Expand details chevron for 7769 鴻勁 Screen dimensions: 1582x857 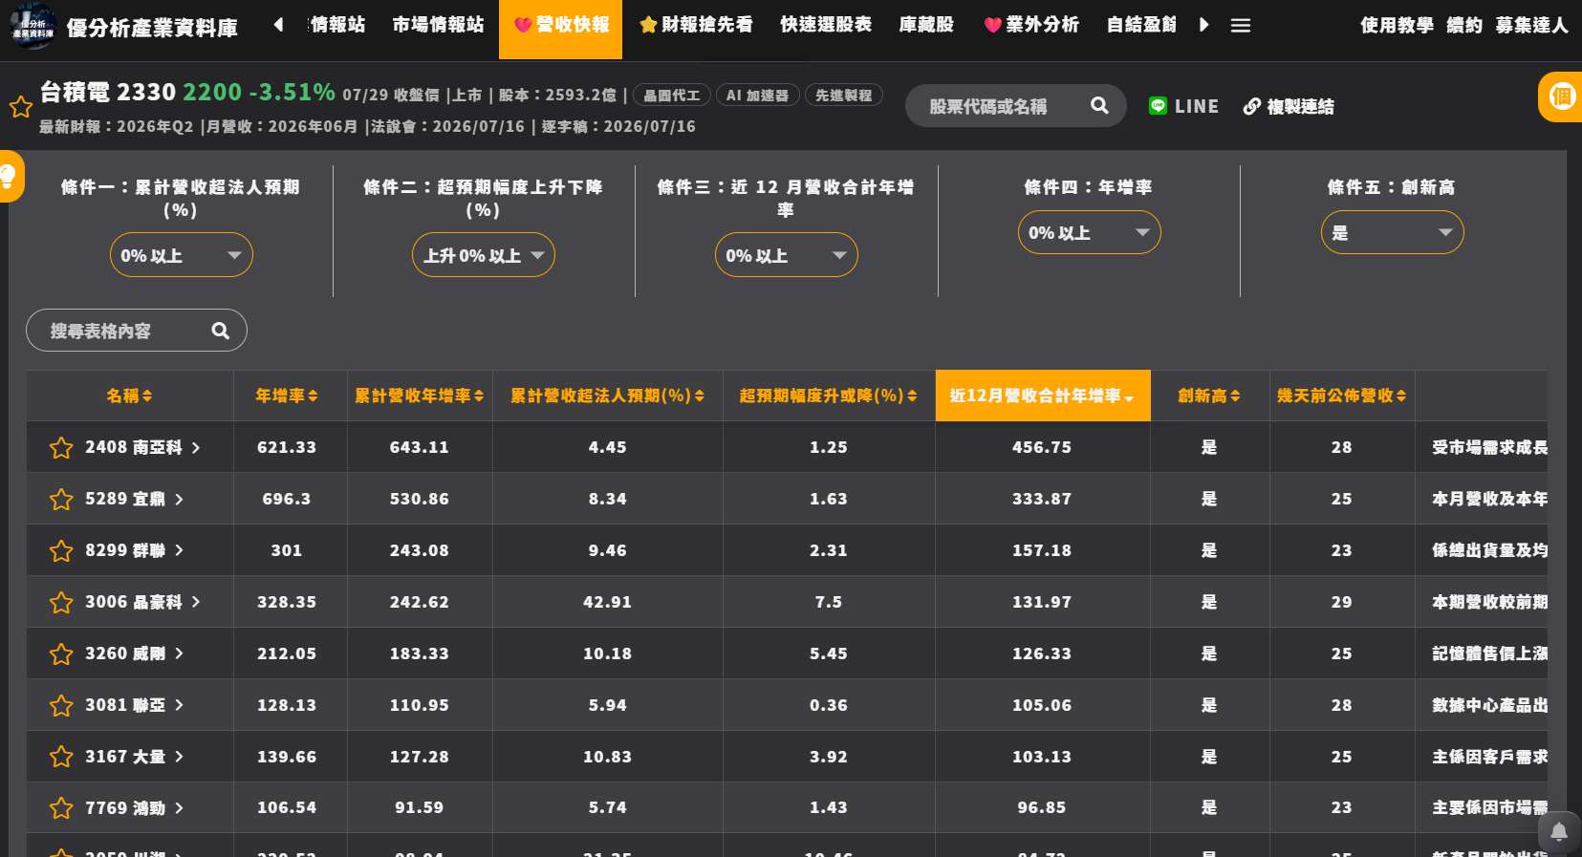pyautogui.click(x=179, y=808)
